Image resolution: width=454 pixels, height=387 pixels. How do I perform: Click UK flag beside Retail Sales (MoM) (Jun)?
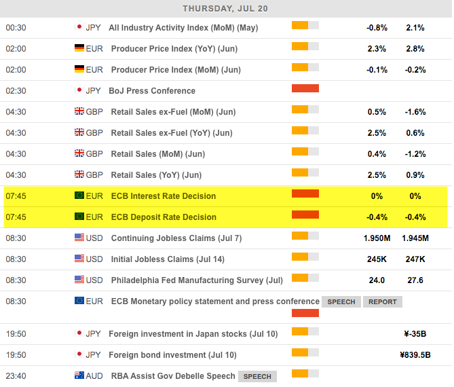pyautogui.click(x=79, y=153)
